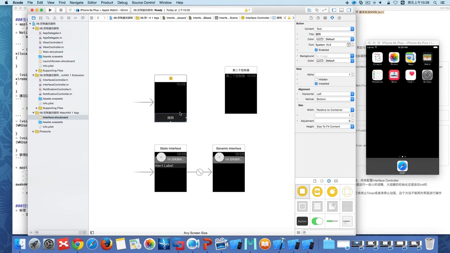Image resolution: width=450 pixels, height=253 pixels.
Task: Toggle the bottom Debug area
Action: click(x=341, y=10)
